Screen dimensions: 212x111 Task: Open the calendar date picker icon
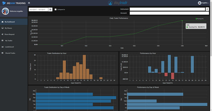[50, 9]
